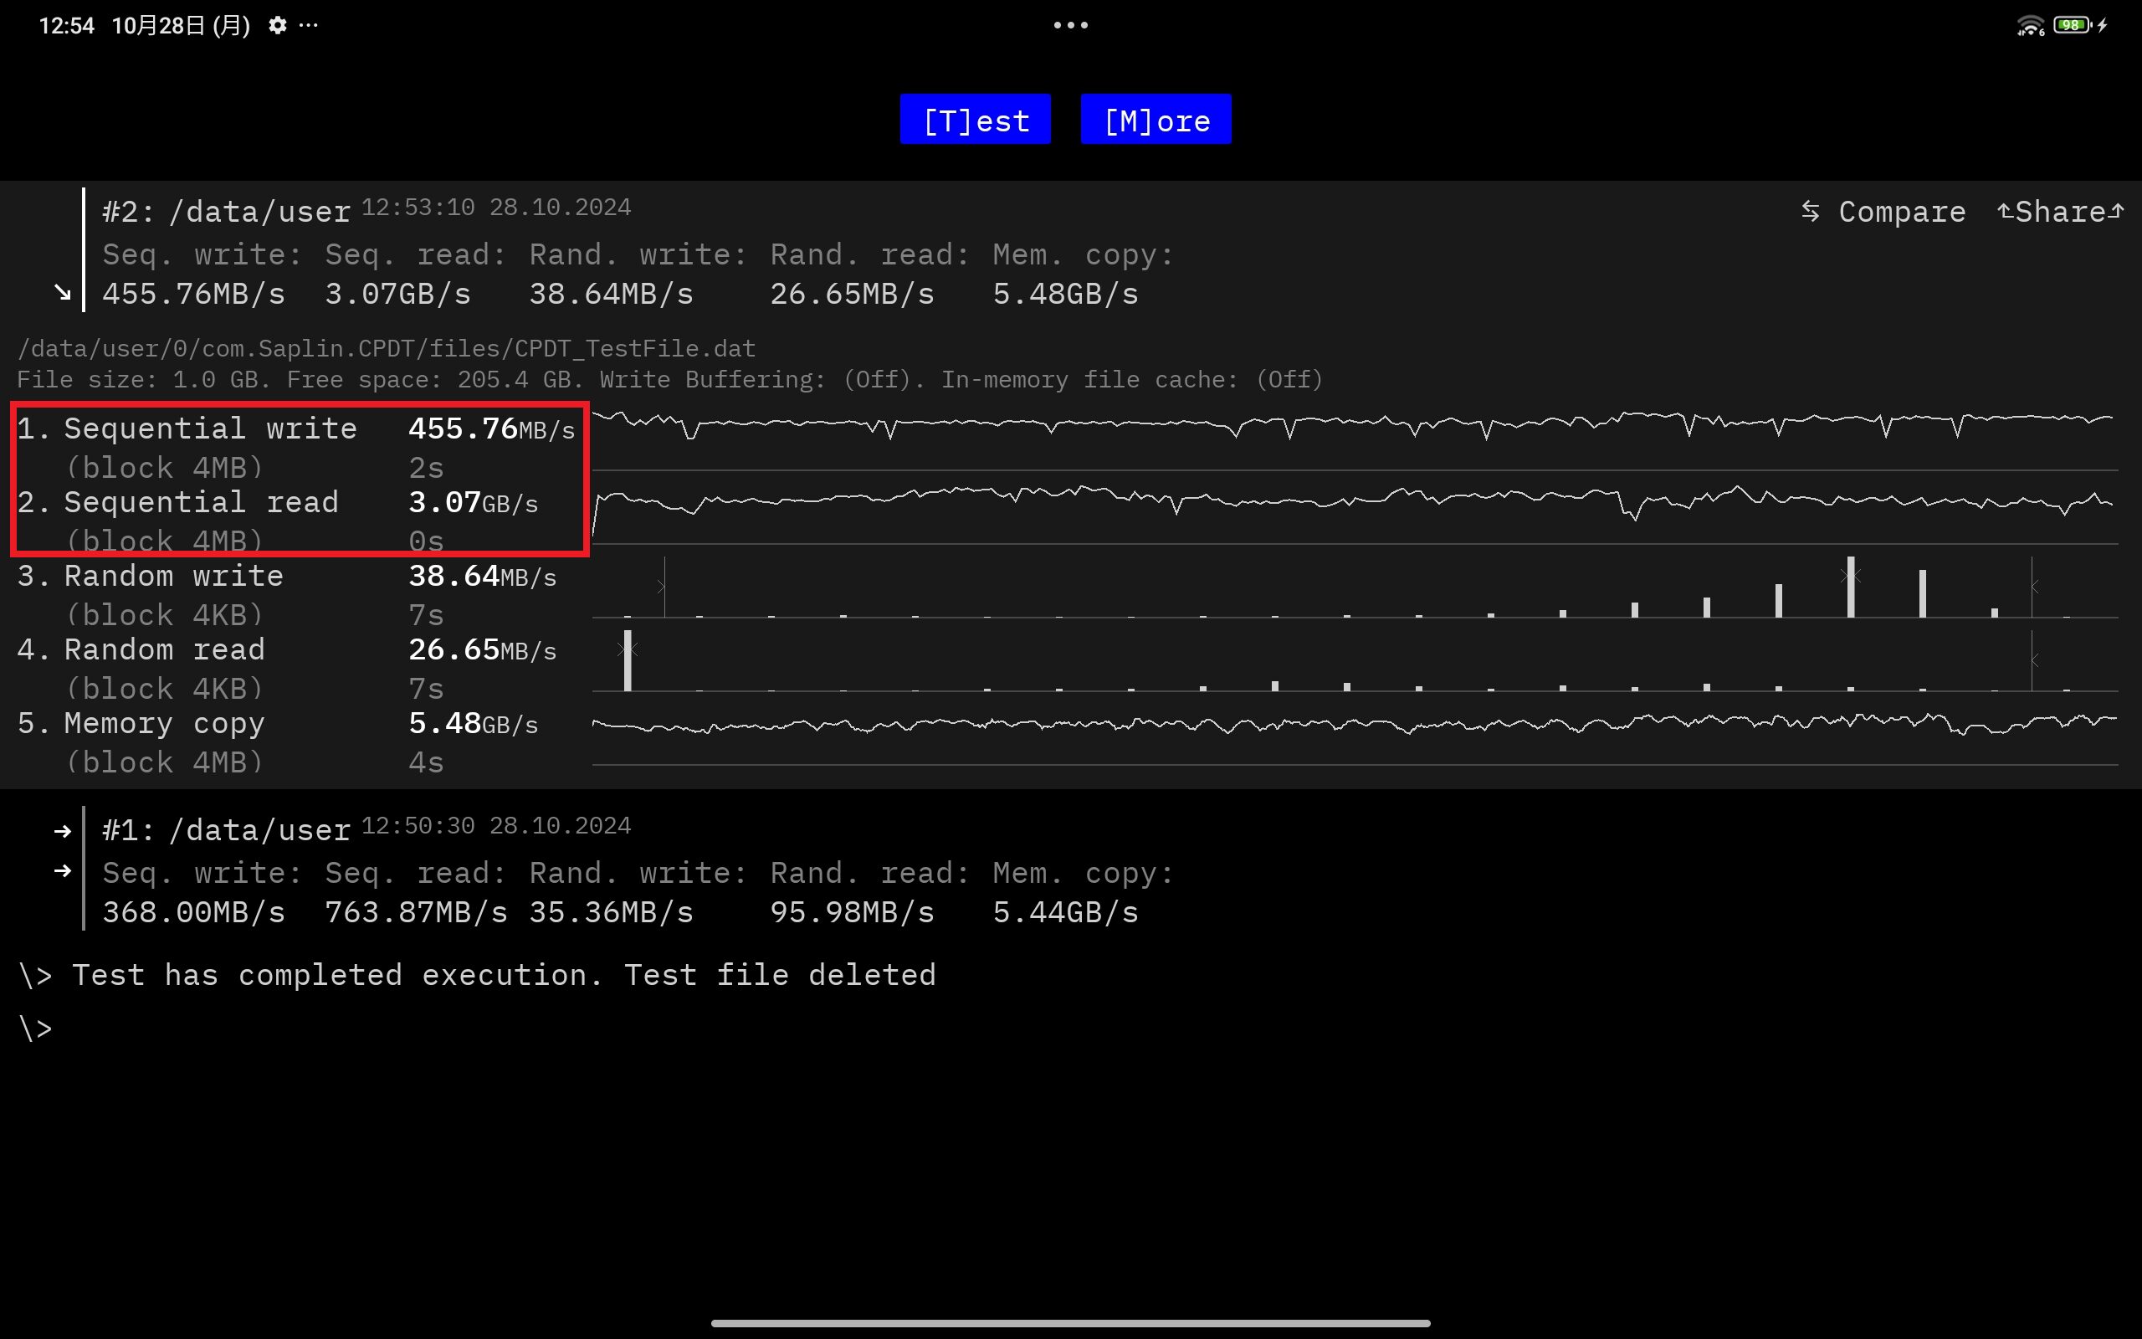Expand result #1 with top right arrow
This screenshot has height=1339, width=2142.
pyautogui.click(x=62, y=831)
